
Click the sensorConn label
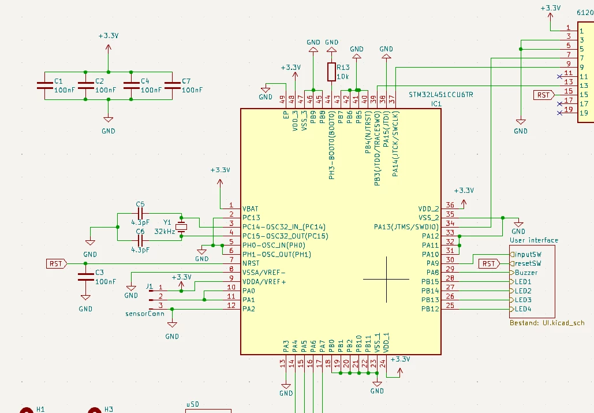click(x=145, y=314)
